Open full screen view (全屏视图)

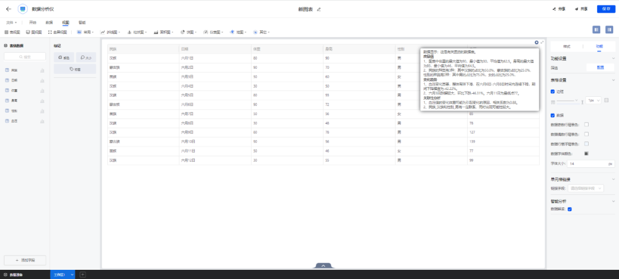click(57, 32)
